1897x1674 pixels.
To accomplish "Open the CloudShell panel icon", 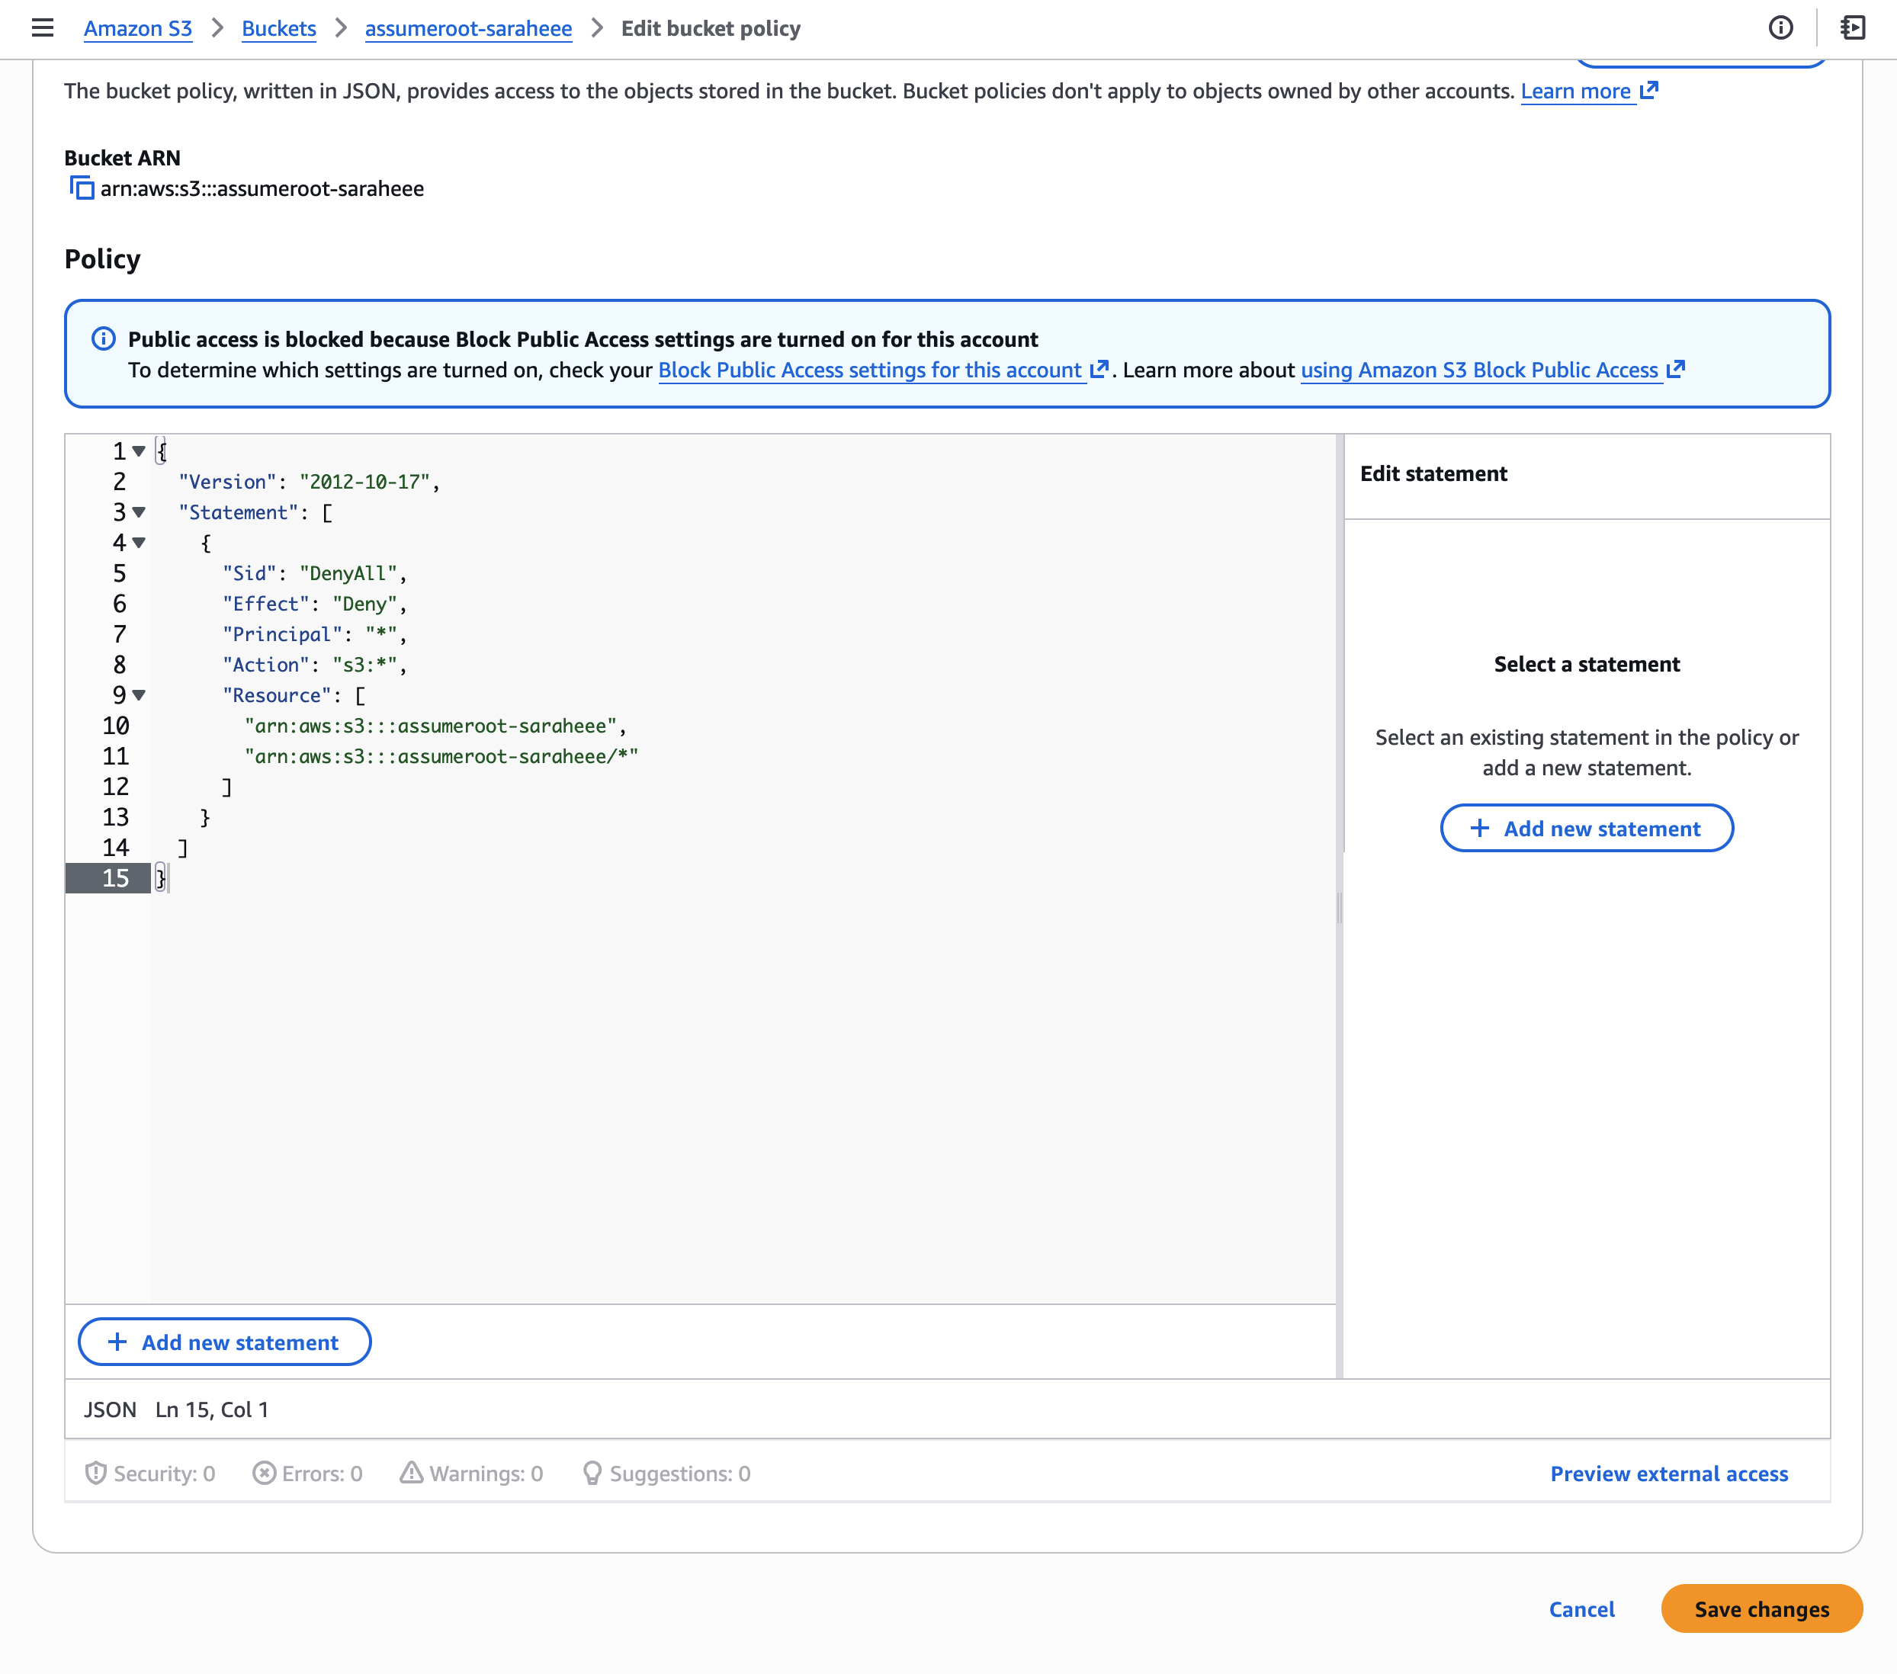I will pyautogui.click(x=1851, y=28).
